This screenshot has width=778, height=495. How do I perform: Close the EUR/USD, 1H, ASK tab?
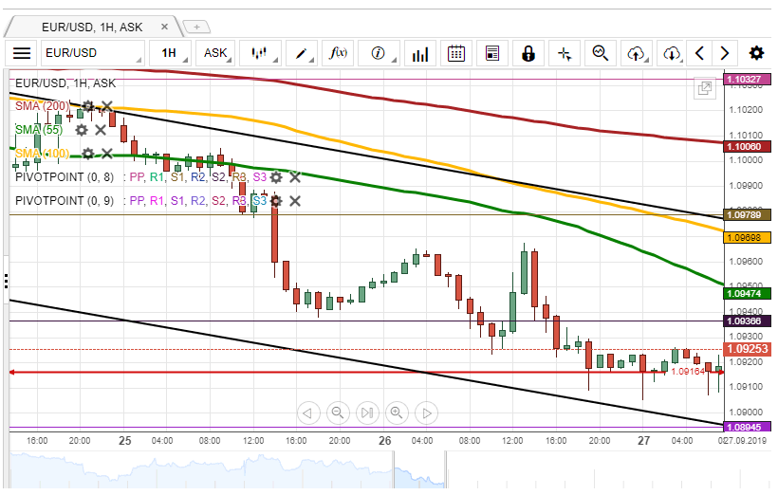pos(164,27)
